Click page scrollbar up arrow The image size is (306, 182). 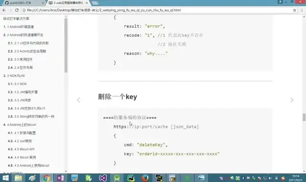pyautogui.click(x=304, y=17)
